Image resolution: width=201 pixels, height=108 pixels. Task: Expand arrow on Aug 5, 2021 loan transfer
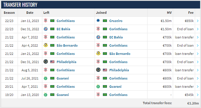coord(197,70)
